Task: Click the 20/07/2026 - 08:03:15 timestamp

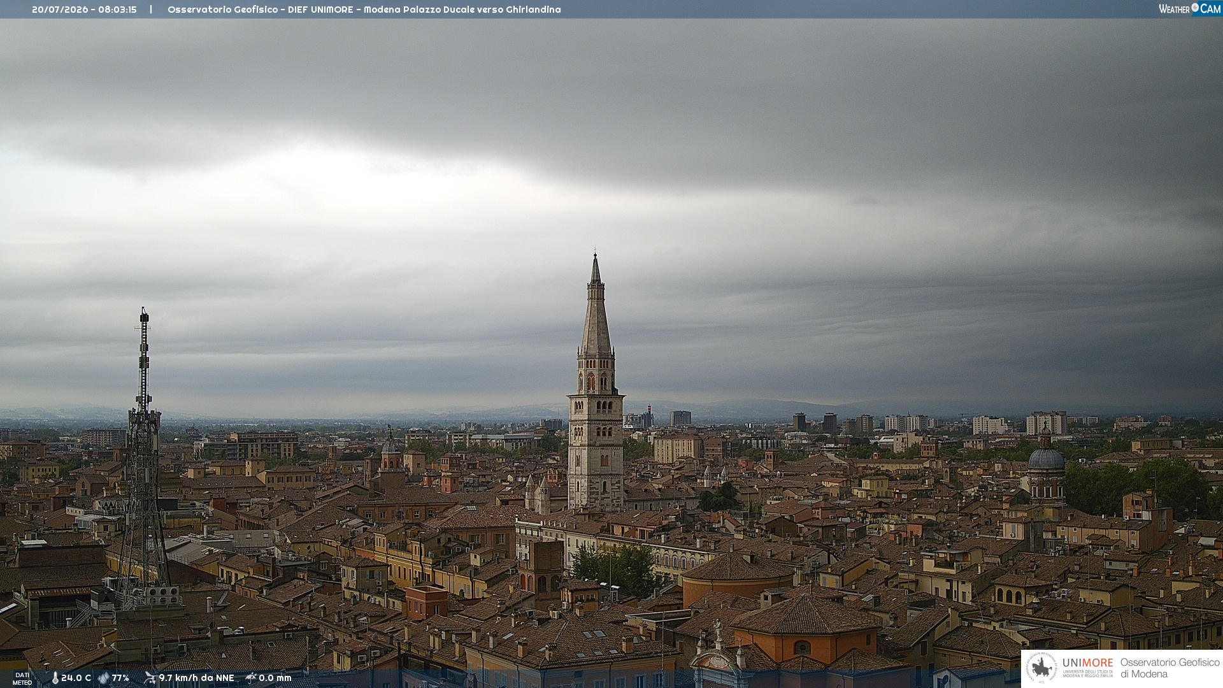Action: click(84, 10)
